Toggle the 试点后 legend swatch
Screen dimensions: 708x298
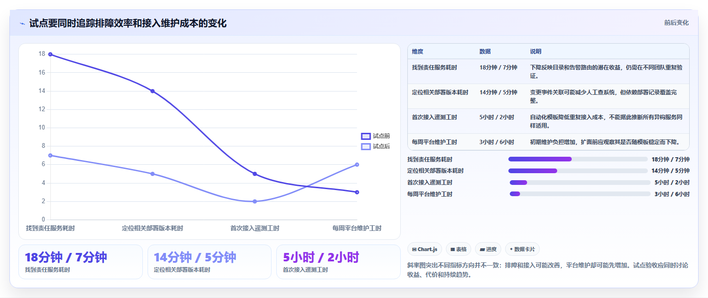point(366,146)
